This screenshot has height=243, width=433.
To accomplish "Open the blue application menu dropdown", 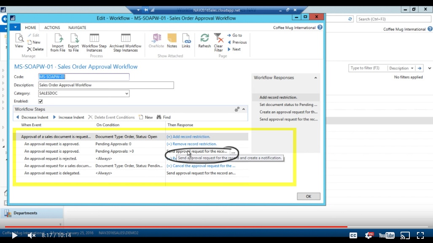I will tap(15, 27).
